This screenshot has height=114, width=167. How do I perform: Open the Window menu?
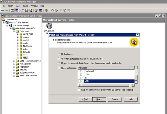point(34,6)
